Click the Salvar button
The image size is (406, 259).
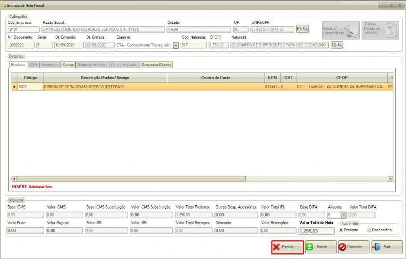coord(320,247)
